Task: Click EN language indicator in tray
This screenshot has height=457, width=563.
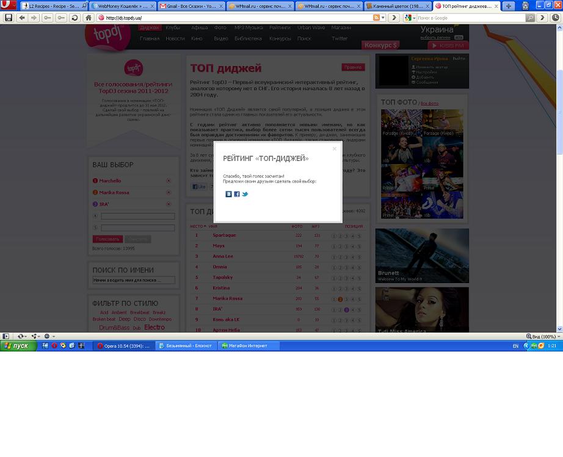Action: pyautogui.click(x=515, y=346)
